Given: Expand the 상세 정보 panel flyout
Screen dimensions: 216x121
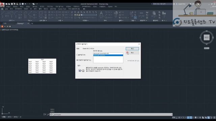Looking at the screenshot, I should [43, 21].
